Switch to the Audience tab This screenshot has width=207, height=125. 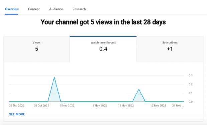click(x=56, y=9)
